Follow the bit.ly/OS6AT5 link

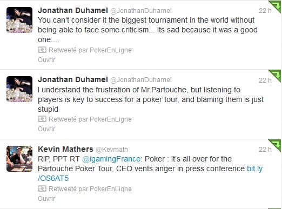coord(150,173)
